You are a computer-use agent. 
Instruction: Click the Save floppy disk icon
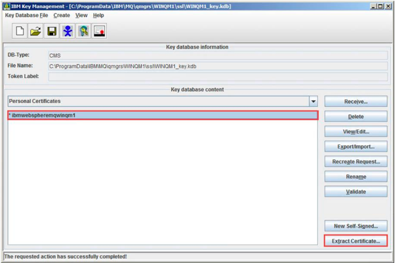pyautogui.click(x=52, y=31)
